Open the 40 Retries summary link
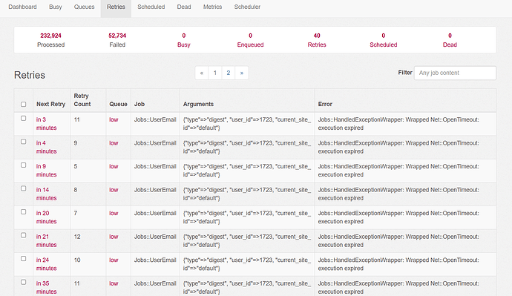Image resolution: width=512 pixels, height=296 pixels. [317, 40]
